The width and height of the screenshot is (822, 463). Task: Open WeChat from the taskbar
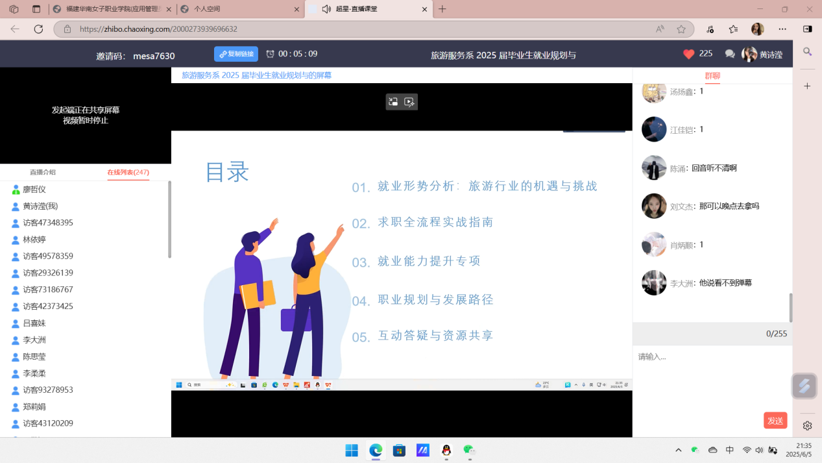pos(469,450)
